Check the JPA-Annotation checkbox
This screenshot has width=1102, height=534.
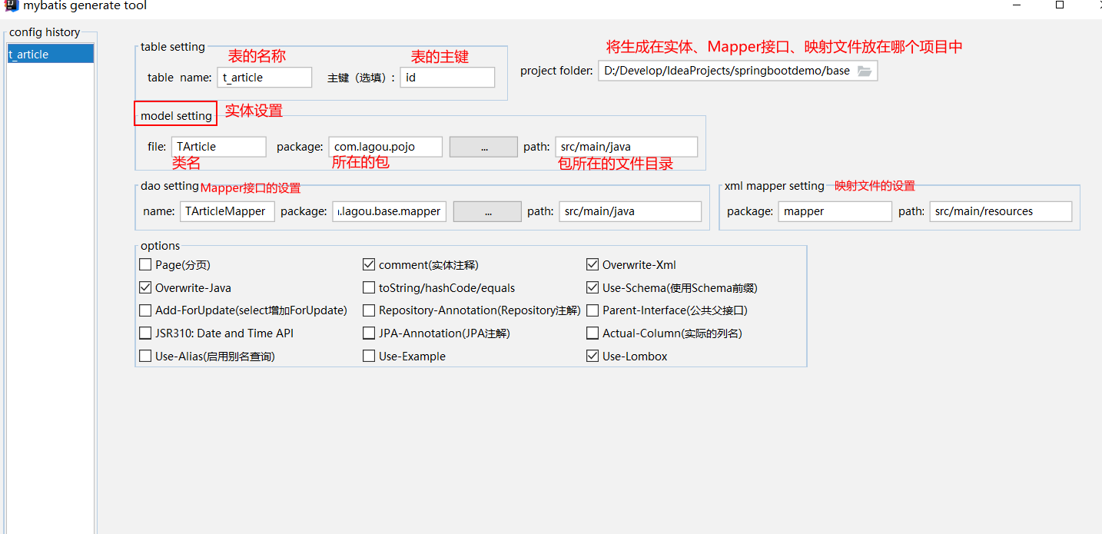pos(369,333)
